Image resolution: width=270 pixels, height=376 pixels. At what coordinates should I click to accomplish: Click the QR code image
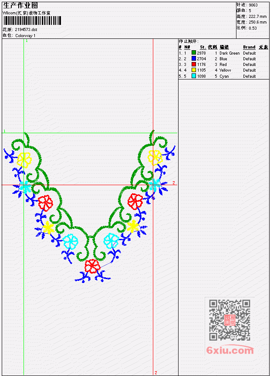coord(229,320)
